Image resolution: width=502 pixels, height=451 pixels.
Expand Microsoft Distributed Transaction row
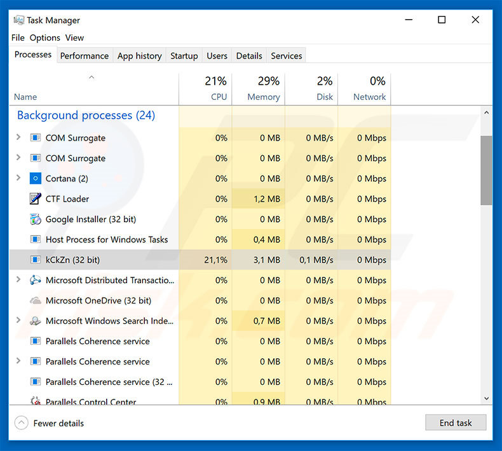pyautogui.click(x=18, y=279)
